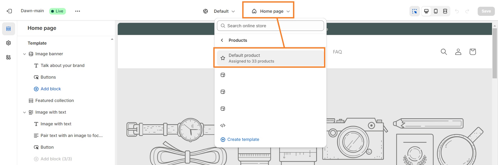The height and width of the screenshot is (165, 498).
Task: Click the Save button
Action: pyautogui.click(x=486, y=11)
